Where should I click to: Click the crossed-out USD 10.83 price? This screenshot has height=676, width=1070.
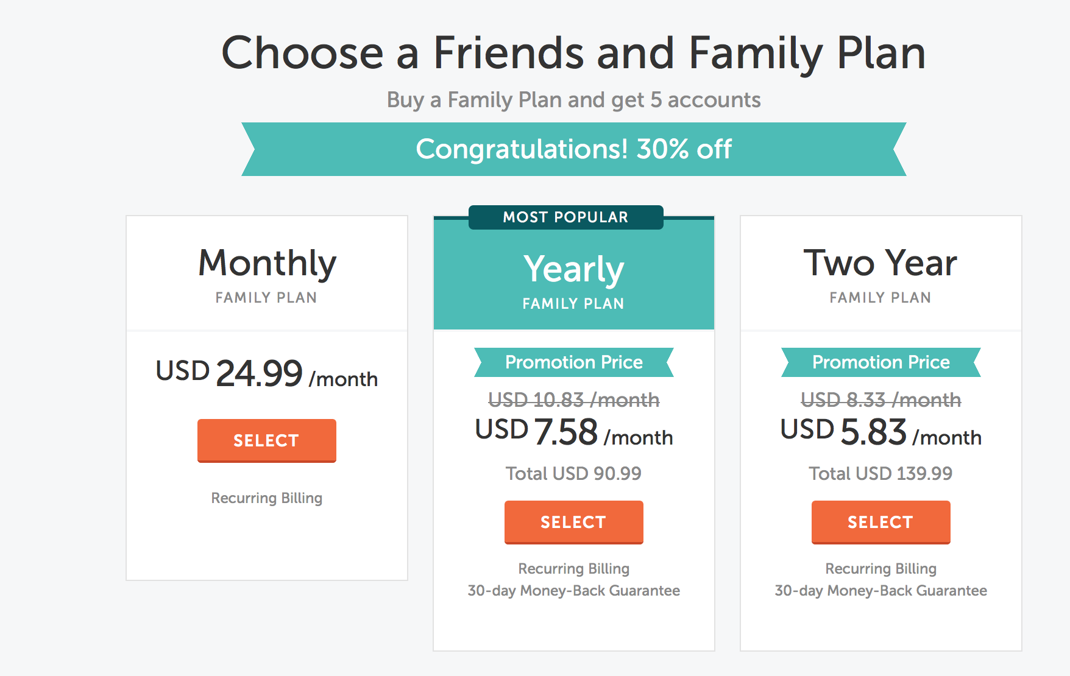(x=573, y=400)
